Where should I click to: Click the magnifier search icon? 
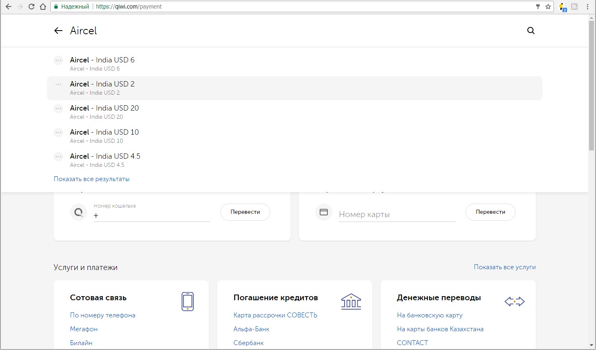coord(531,31)
